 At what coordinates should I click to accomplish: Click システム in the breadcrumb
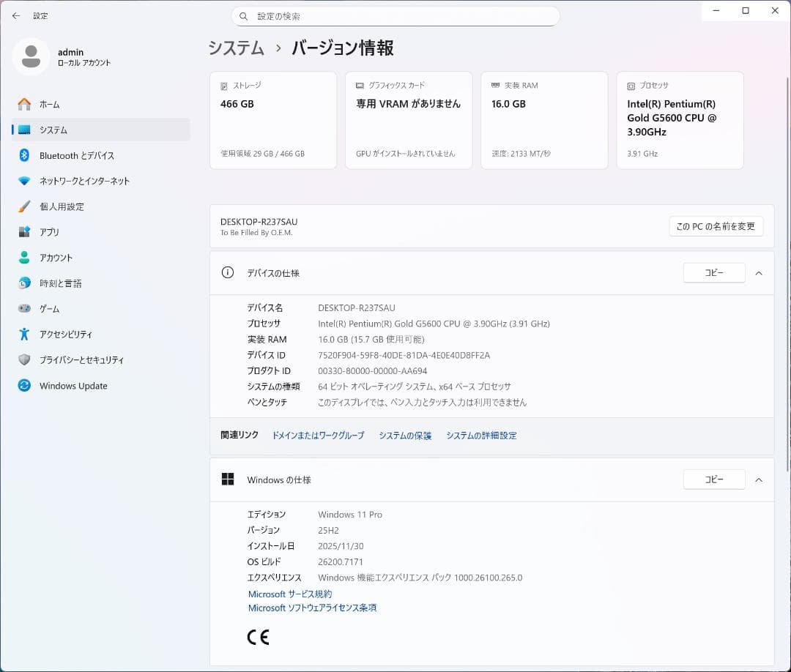[234, 48]
